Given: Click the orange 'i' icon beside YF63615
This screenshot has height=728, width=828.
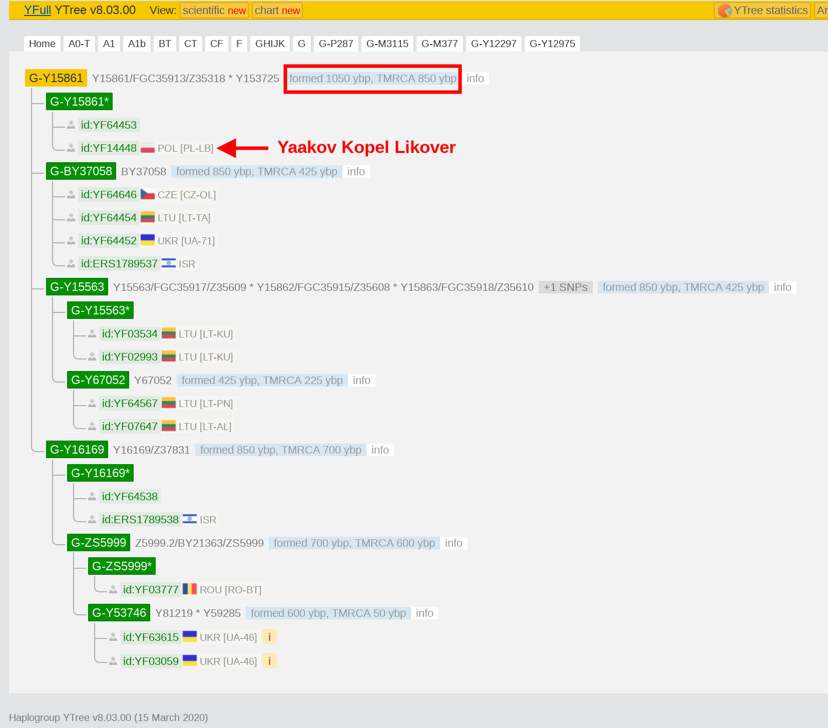Looking at the screenshot, I should (x=269, y=637).
